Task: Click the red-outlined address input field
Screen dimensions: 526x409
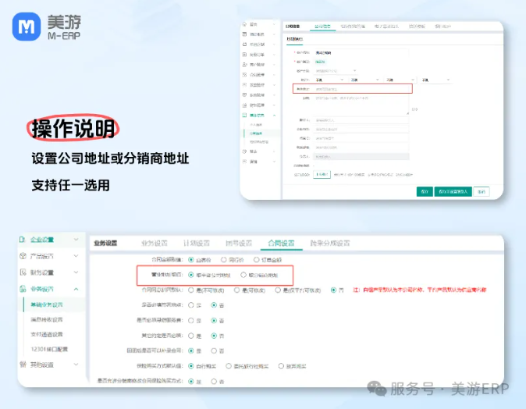Action: 351,90
